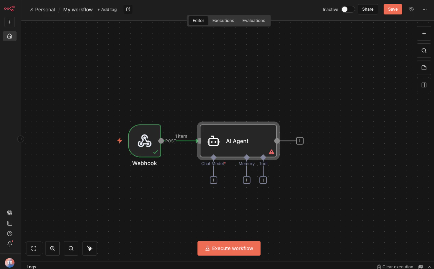434x269 pixels.
Task: Click the plus button after AI Agent output
Action: (300, 141)
